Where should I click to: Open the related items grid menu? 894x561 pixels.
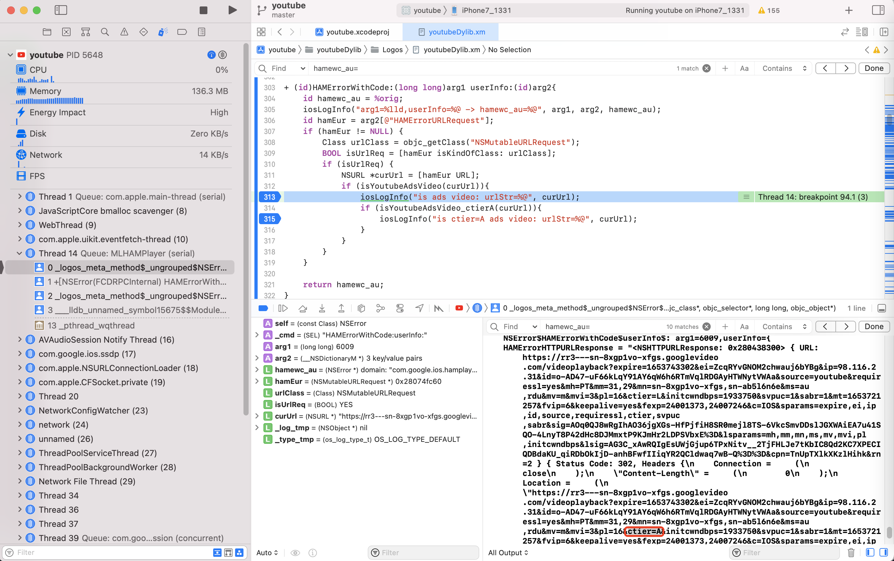pos(261,32)
